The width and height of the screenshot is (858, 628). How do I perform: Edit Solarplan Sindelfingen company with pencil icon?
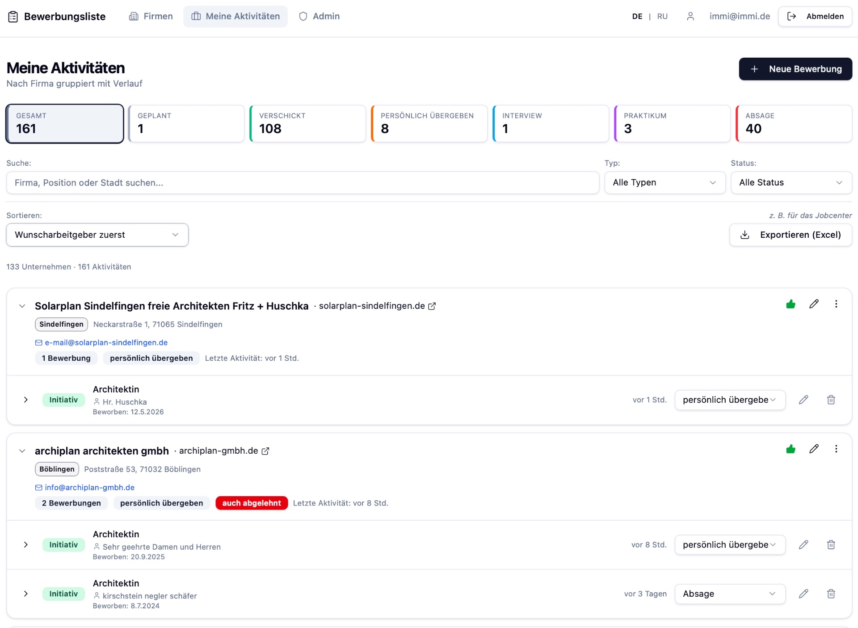[x=814, y=304]
